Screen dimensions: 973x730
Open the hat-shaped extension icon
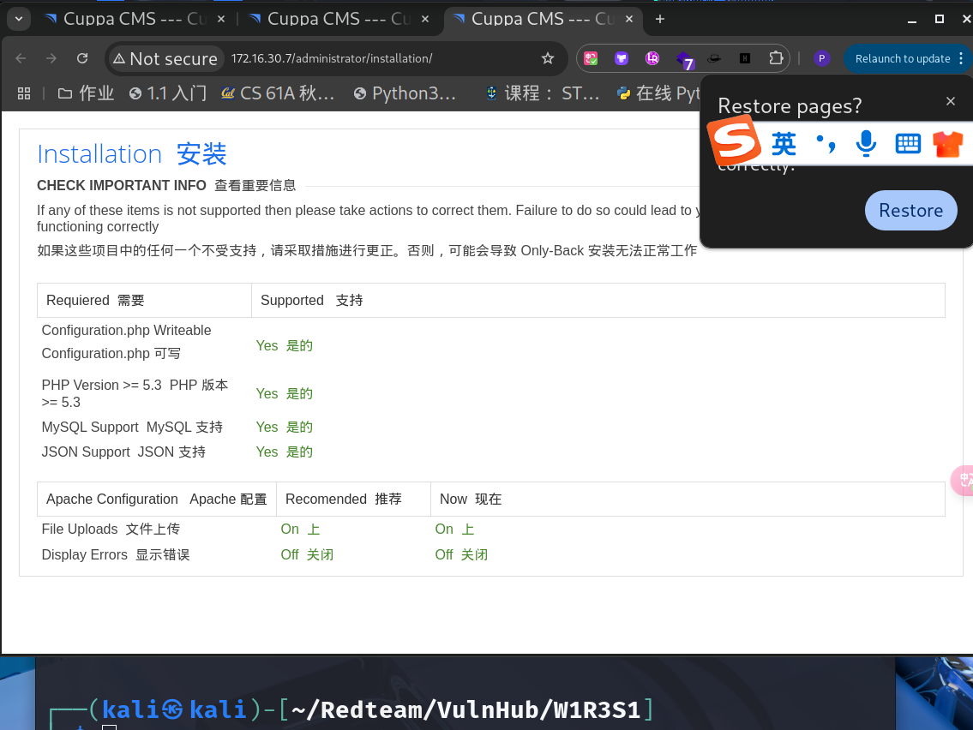[x=714, y=58]
